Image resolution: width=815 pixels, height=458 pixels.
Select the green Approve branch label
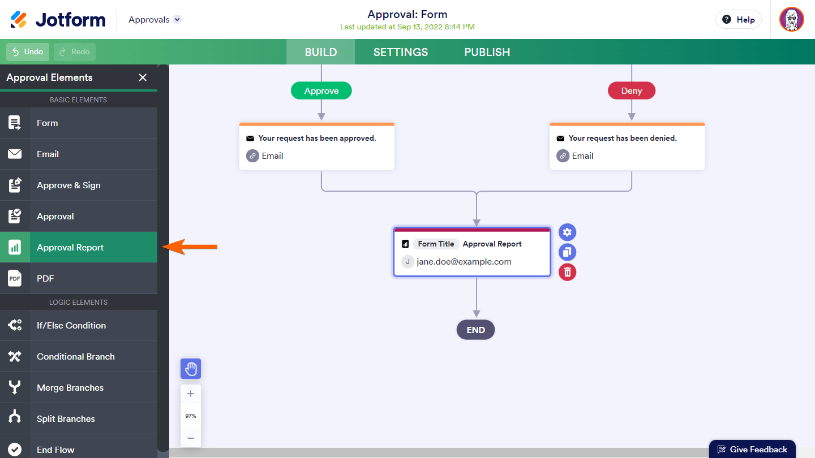coord(321,91)
